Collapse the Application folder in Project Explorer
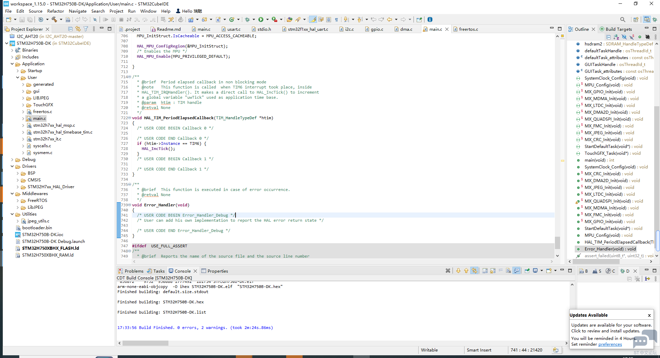The image size is (660, 358). tap(12, 64)
